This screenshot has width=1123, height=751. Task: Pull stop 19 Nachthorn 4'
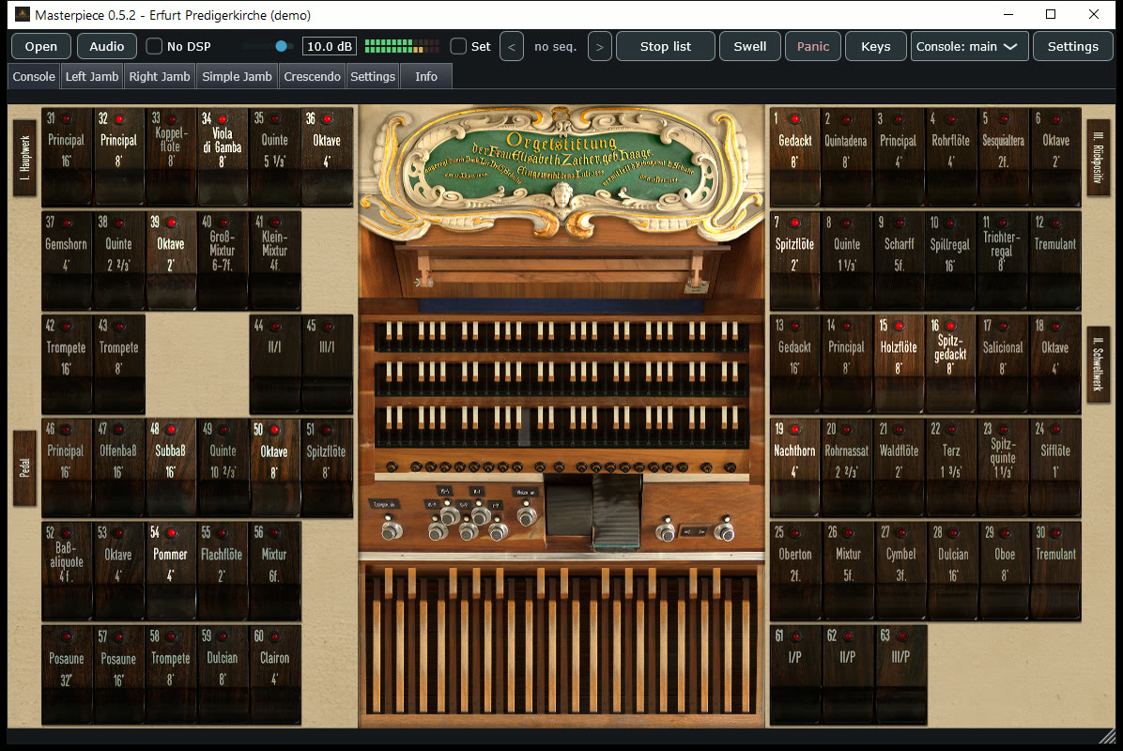pos(795,467)
